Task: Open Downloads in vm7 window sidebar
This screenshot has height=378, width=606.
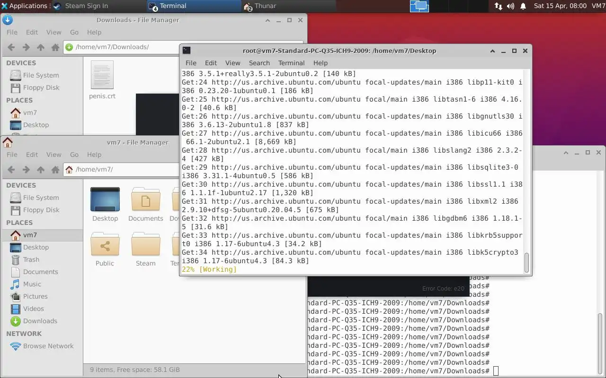Action: tap(40, 321)
